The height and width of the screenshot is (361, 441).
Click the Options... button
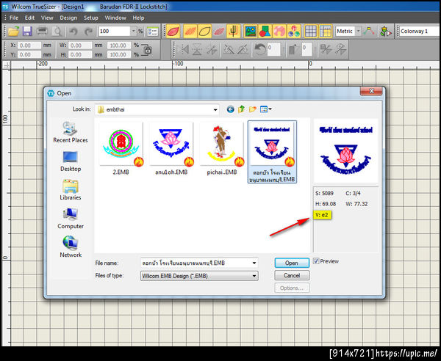click(292, 288)
